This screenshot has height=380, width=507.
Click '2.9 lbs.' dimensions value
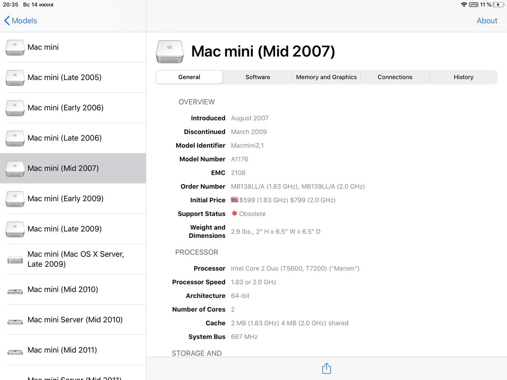(276, 232)
